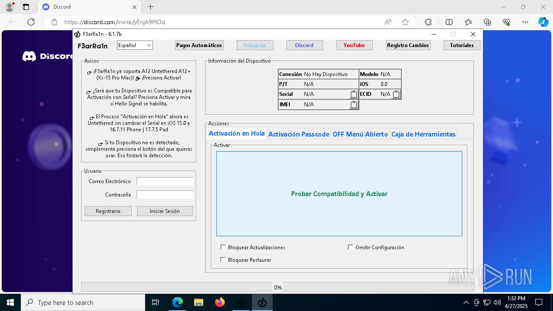Viewport: 553px width, 311px height.
Task: Click the taskbar search box
Action: click(x=83, y=302)
